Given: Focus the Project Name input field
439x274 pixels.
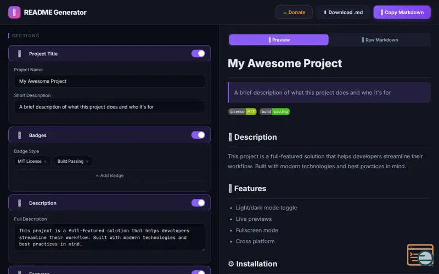Looking at the screenshot, I should [x=109, y=81].
